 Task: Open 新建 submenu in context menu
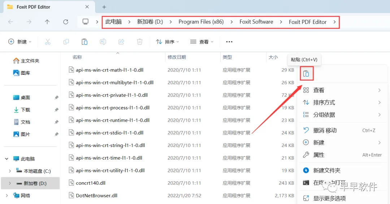342,143
